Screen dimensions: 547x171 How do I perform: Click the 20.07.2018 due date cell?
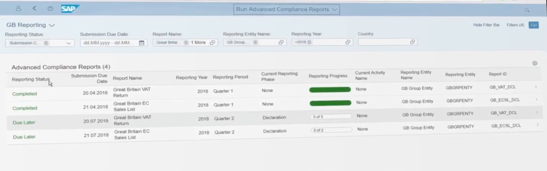tap(96, 121)
